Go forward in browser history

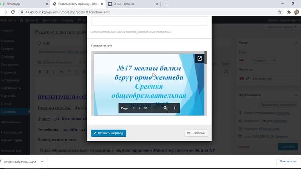5,12
